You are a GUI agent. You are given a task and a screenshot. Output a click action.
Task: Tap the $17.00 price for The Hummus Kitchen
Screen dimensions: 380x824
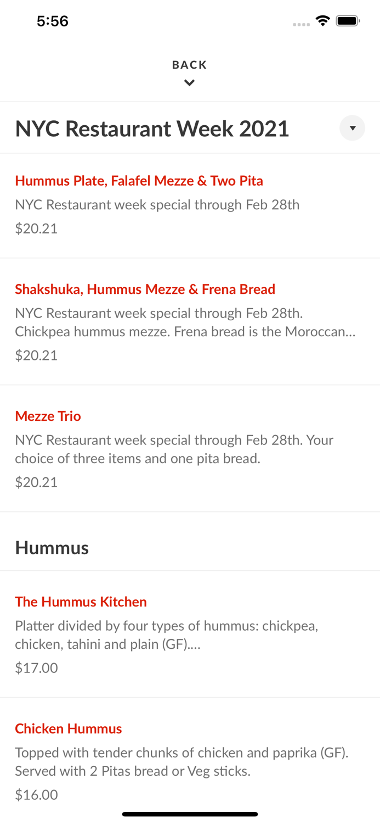click(36, 667)
